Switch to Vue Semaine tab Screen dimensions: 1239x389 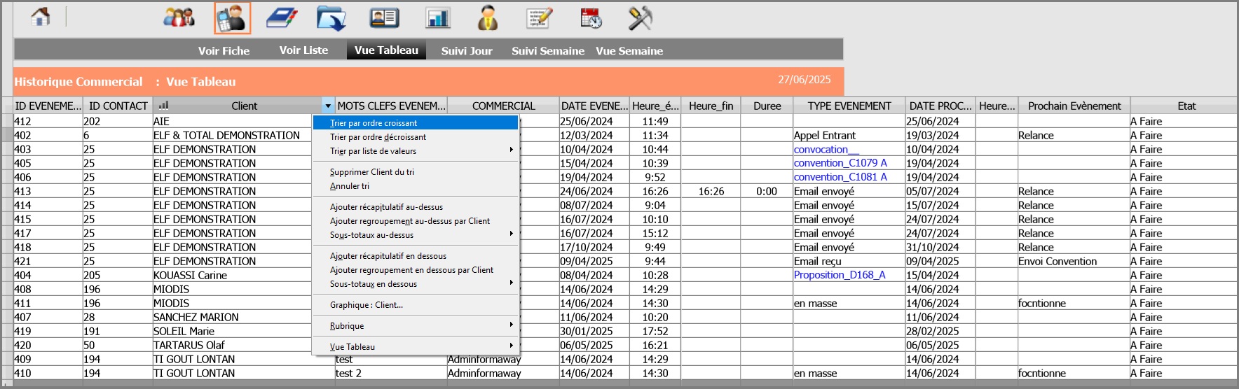629,50
